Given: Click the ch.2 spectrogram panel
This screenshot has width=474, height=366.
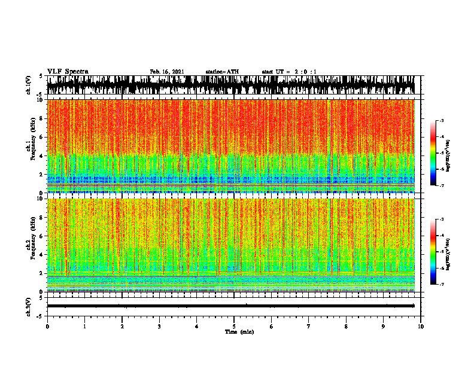Looking at the screenshot, I should click(231, 245).
